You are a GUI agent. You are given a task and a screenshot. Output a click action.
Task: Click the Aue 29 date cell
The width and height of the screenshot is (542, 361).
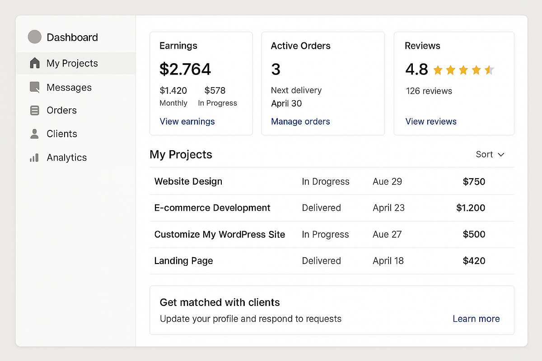(x=388, y=181)
